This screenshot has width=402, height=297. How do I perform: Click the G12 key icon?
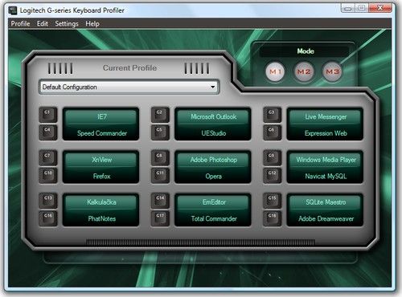click(273, 175)
